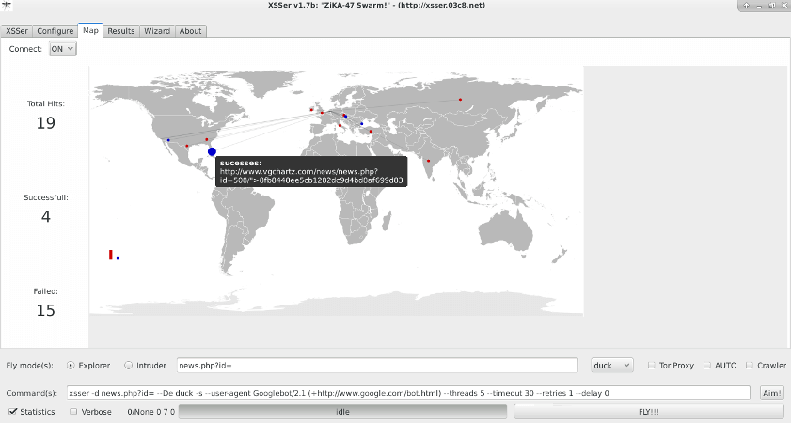Enable the Tor Proxy checkbox
Viewport: 791px width, 423px height.
[x=651, y=365]
